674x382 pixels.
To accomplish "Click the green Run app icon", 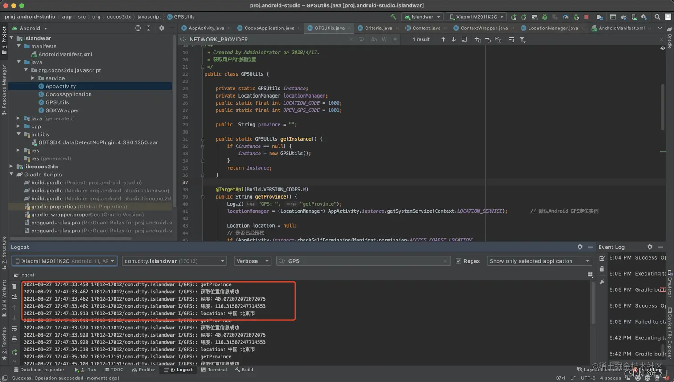I will pos(514,17).
